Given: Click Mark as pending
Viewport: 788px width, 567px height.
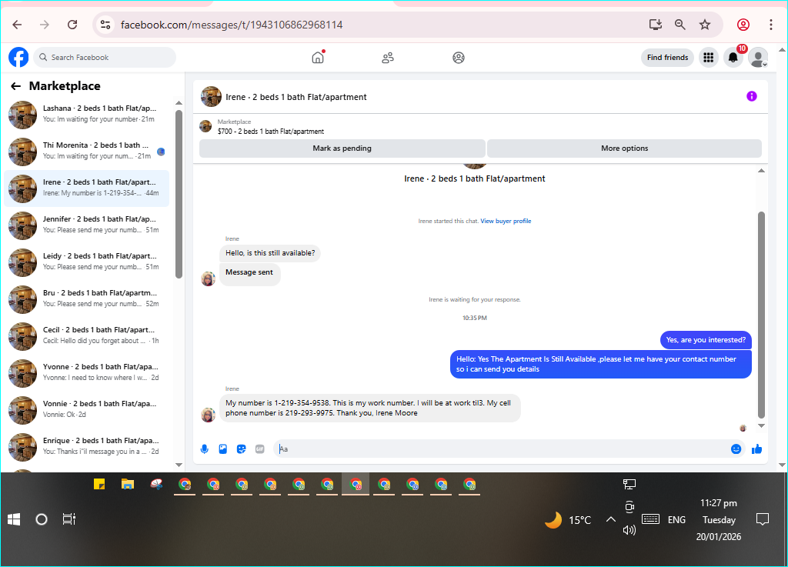Looking at the screenshot, I should [x=342, y=148].
